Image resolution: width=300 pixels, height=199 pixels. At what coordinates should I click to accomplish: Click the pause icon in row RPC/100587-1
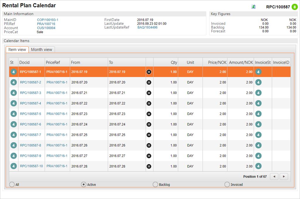click(149, 72)
